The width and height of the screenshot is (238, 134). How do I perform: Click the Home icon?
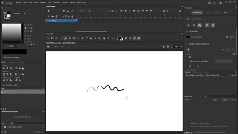click(x=3, y=3)
